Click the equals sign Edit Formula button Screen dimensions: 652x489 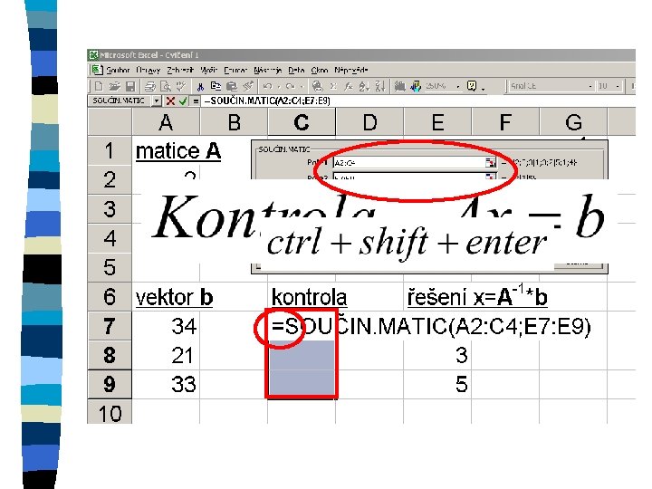pyautogui.click(x=196, y=101)
